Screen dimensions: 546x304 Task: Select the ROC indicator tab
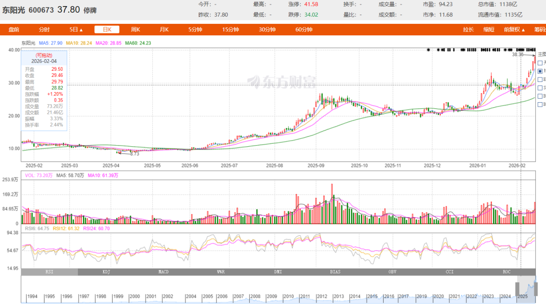[x=507, y=272]
